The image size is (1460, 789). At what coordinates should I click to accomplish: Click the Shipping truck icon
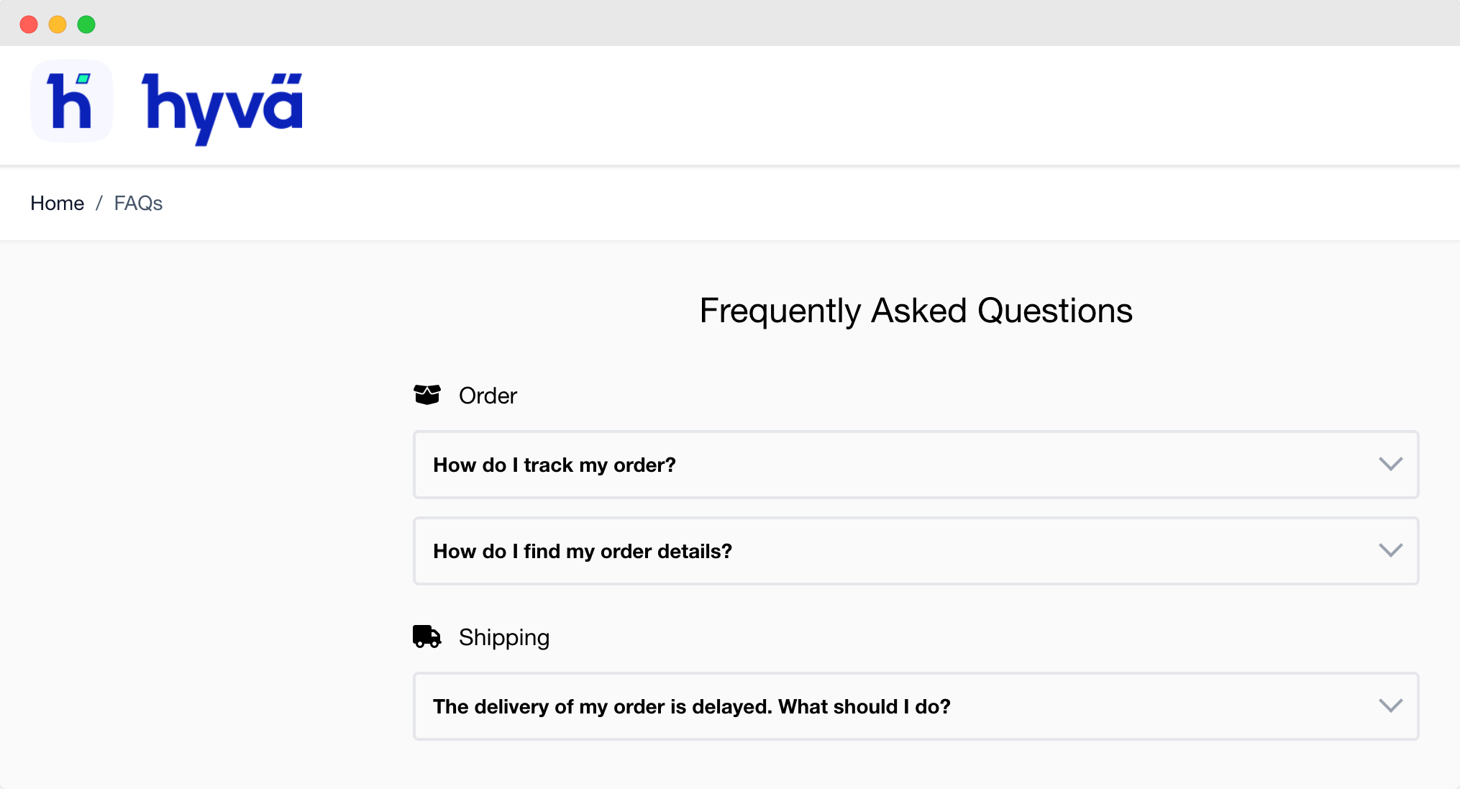426,637
